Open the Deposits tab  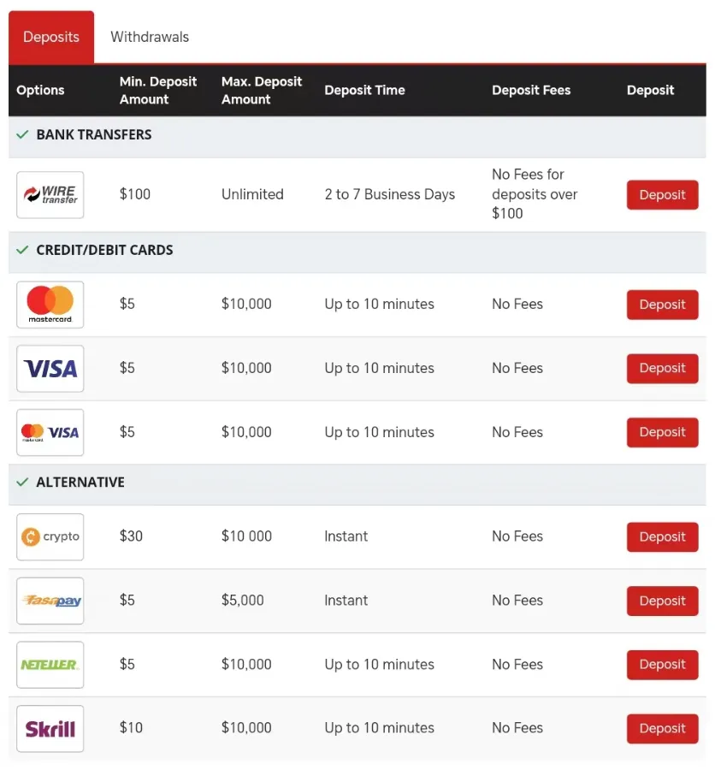click(51, 37)
